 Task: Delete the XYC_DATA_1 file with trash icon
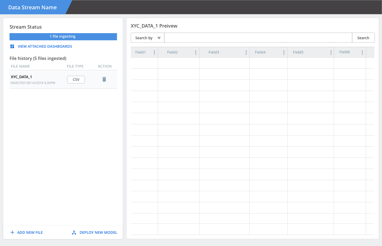pos(104,79)
